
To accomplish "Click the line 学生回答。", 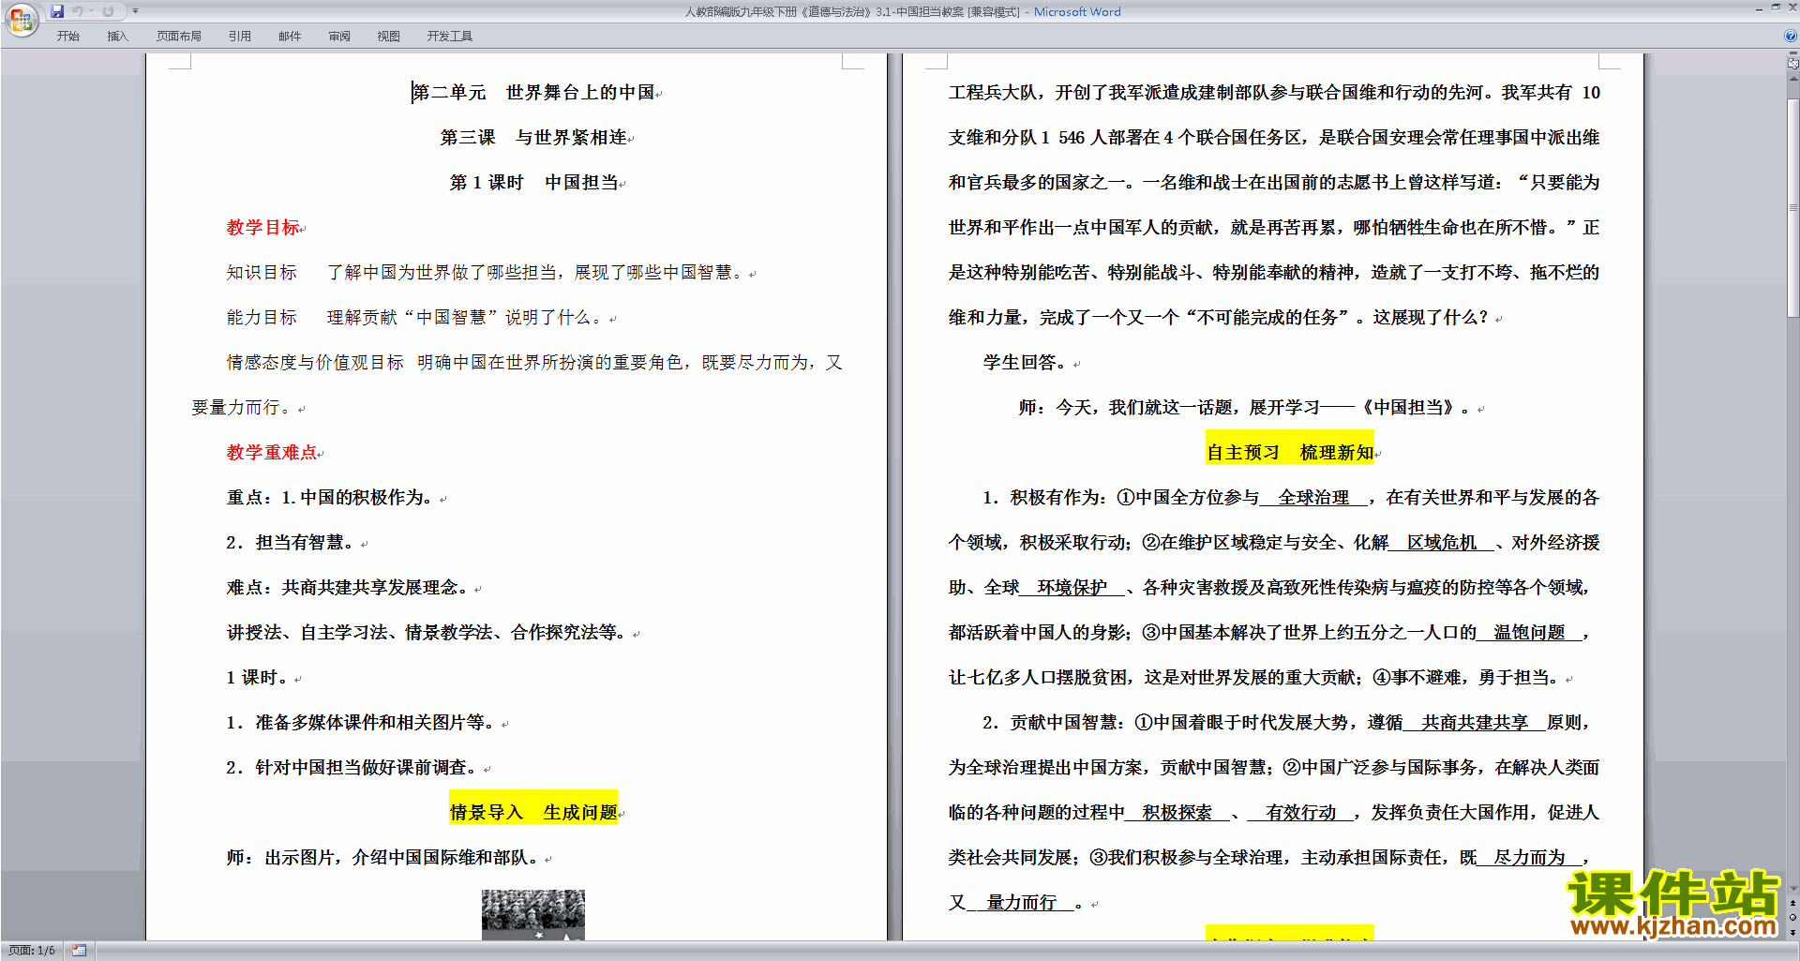I will [1027, 363].
